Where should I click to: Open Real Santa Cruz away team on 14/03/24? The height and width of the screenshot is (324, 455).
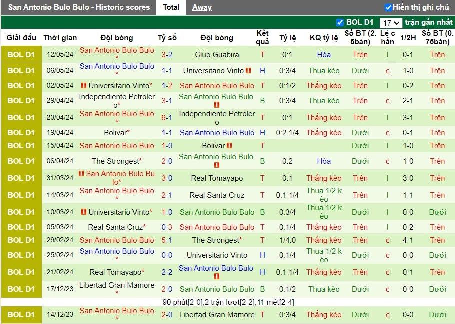(217, 195)
